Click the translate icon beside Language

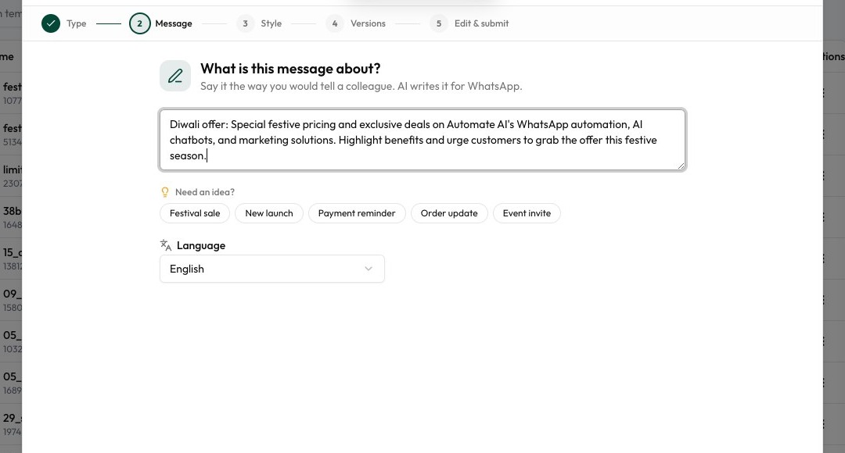coord(165,245)
